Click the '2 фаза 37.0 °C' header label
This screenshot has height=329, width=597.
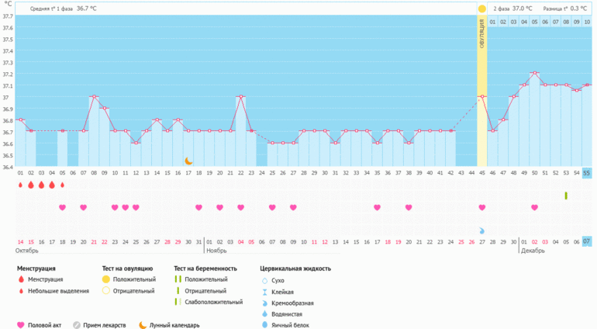coord(512,9)
